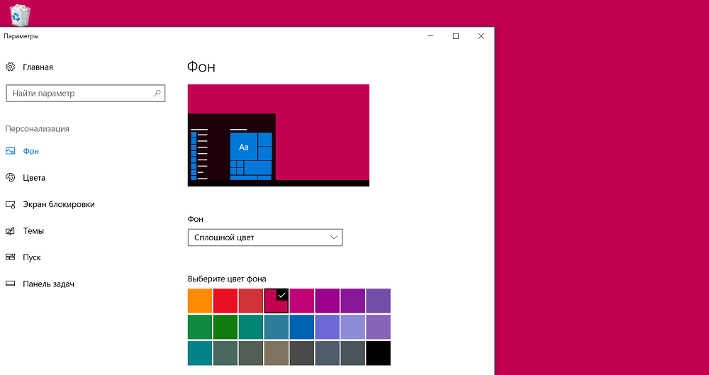
Task: Click the desktop preview image
Action: 279,135
